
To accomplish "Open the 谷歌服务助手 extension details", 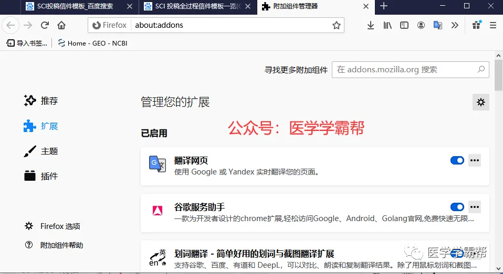I will click(x=315, y=213).
